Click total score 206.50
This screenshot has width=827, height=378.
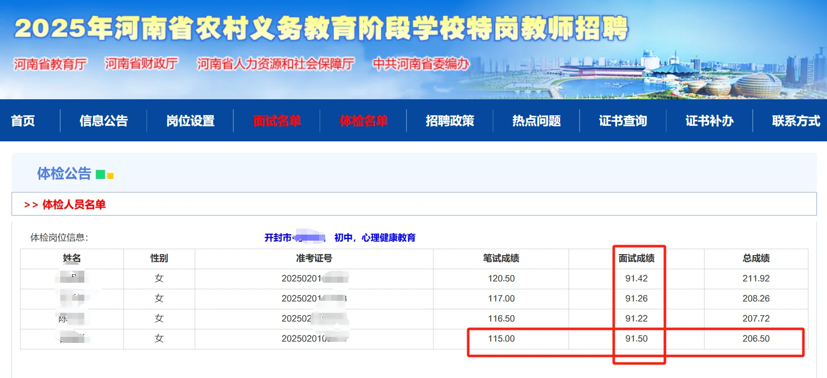pyautogui.click(x=756, y=338)
